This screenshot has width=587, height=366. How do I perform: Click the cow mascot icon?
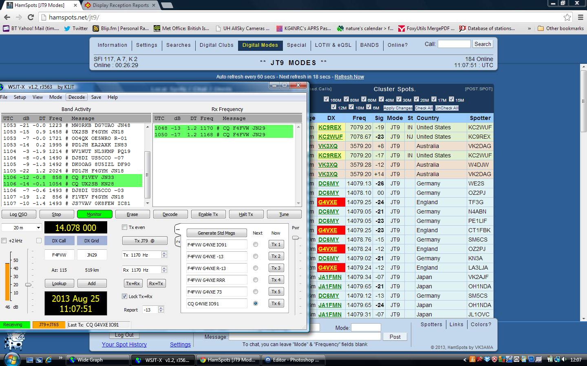click(14, 341)
